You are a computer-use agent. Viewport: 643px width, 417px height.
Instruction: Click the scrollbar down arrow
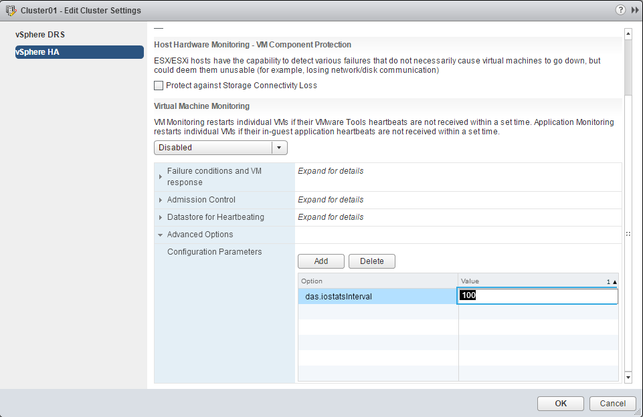tap(628, 377)
